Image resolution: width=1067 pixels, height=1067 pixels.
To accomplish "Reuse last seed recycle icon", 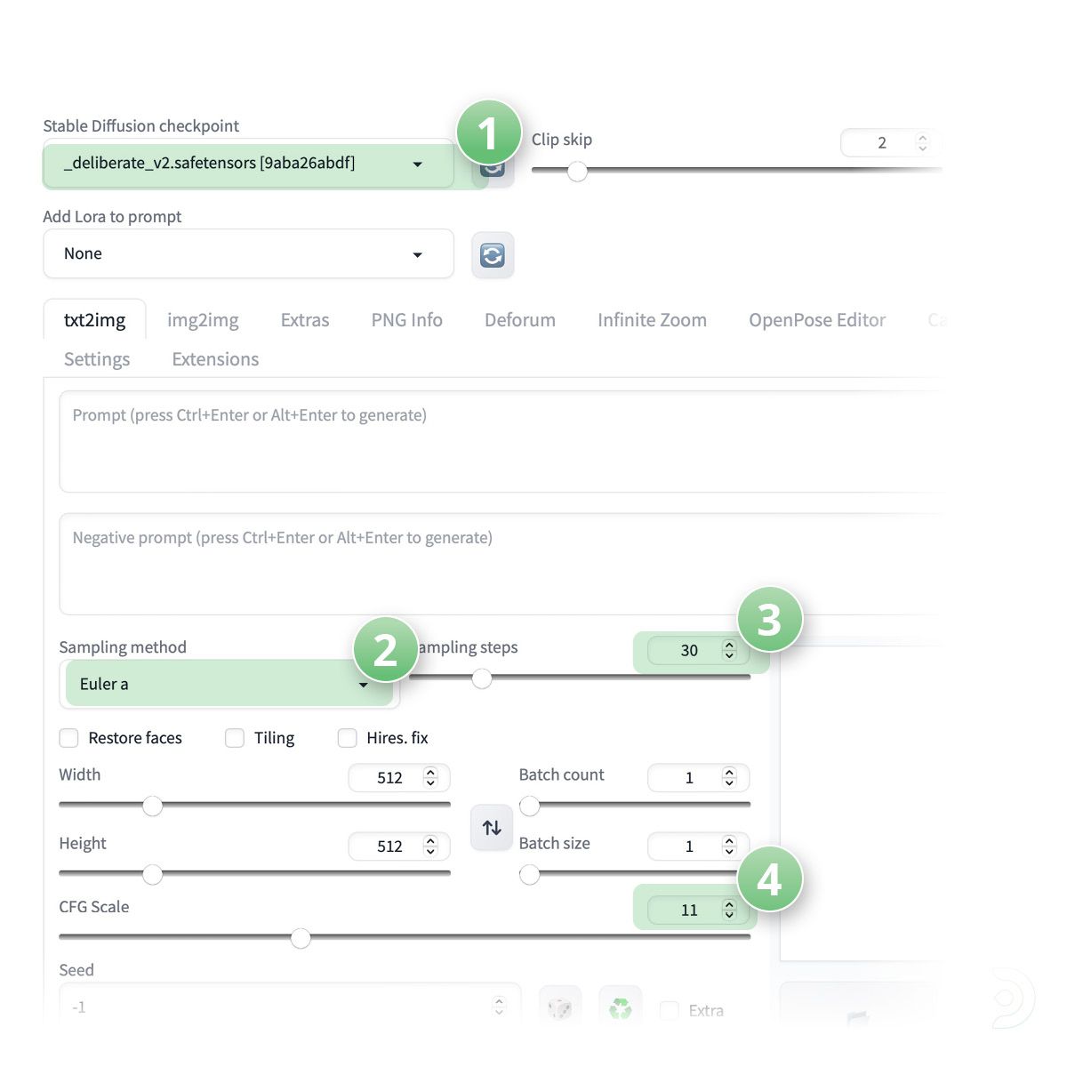I will [x=621, y=1008].
